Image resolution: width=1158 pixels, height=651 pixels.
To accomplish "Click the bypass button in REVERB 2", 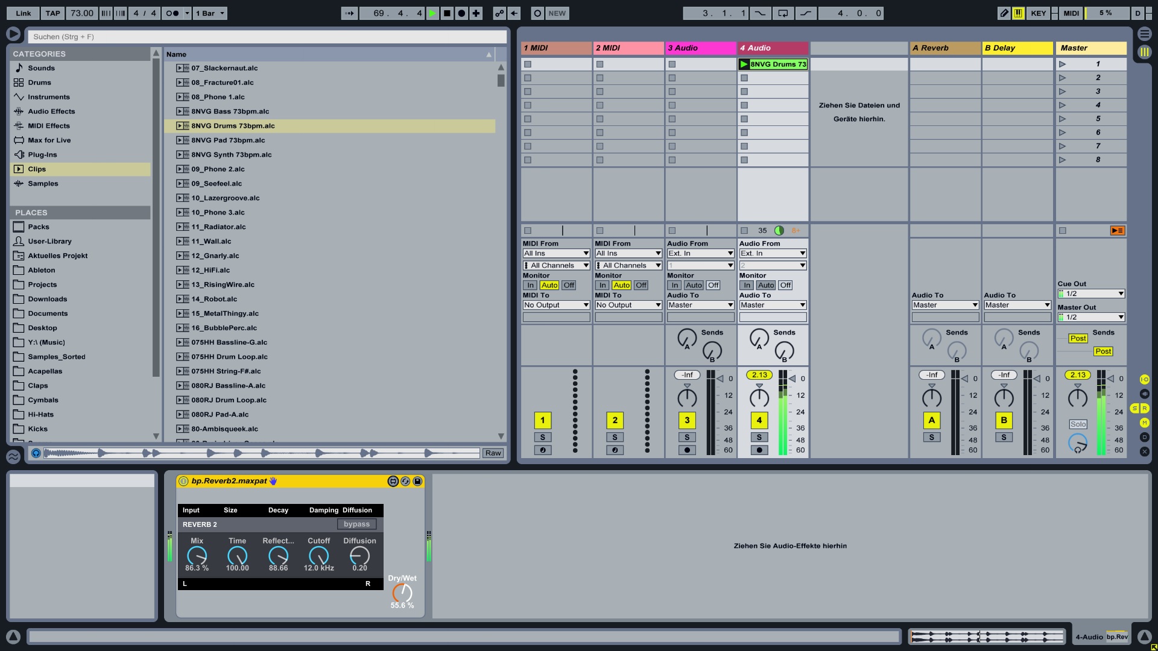I will coord(356,524).
